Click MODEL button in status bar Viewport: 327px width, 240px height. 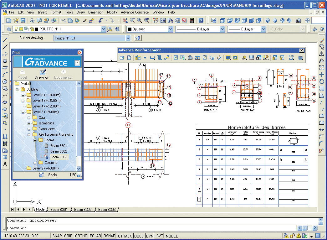[171, 236]
